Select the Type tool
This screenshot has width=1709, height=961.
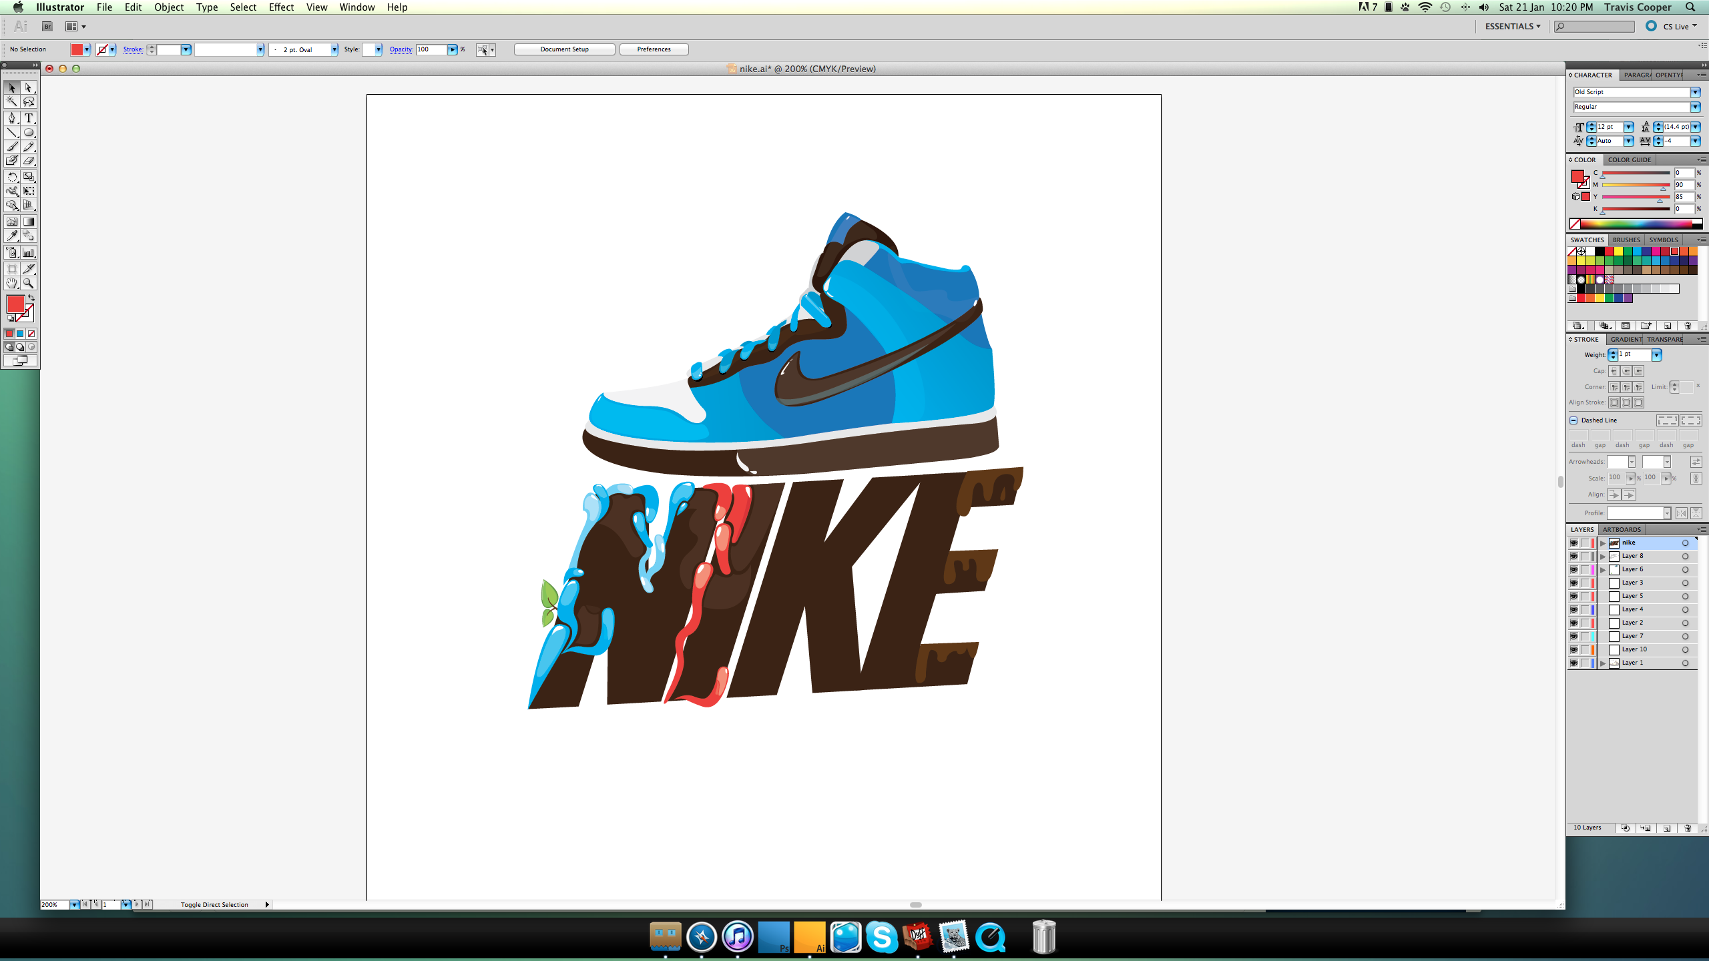pos(29,118)
